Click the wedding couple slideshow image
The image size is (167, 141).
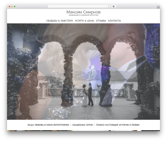tap(83, 71)
